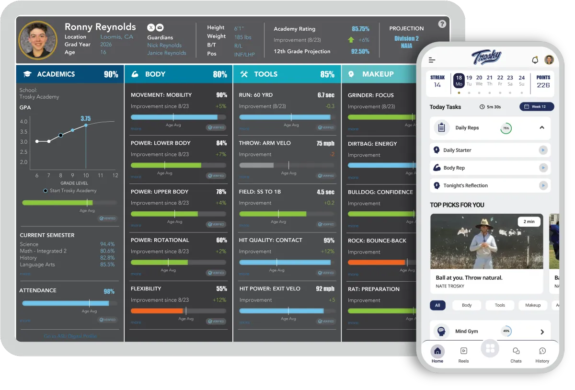Click the Daily Reps 75% progress ring

506,128
